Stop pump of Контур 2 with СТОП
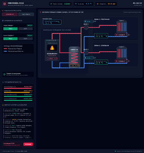Viewport: 144px width, 153px height. [25, 39]
